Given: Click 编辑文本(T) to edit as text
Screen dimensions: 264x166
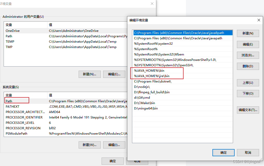Looking at the screenshot, I should (x=247, y=110).
